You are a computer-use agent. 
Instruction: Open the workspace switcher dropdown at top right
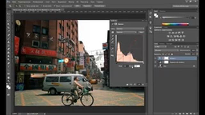click(x=185, y=6)
